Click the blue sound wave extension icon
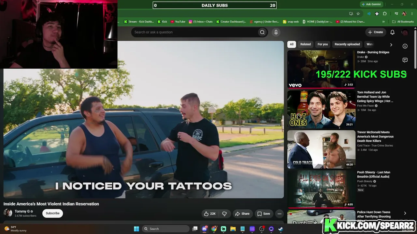Screen dimensions: 417x234 (x=369, y=14)
